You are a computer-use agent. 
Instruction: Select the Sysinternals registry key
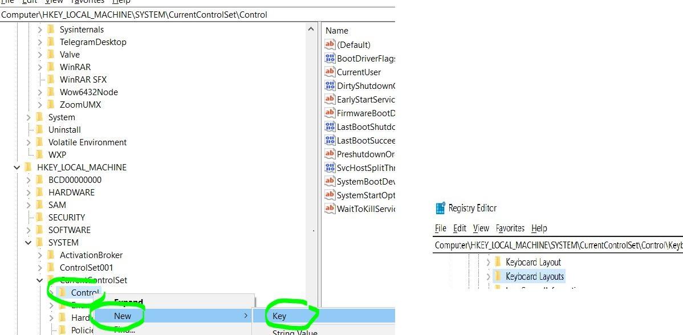pos(82,30)
